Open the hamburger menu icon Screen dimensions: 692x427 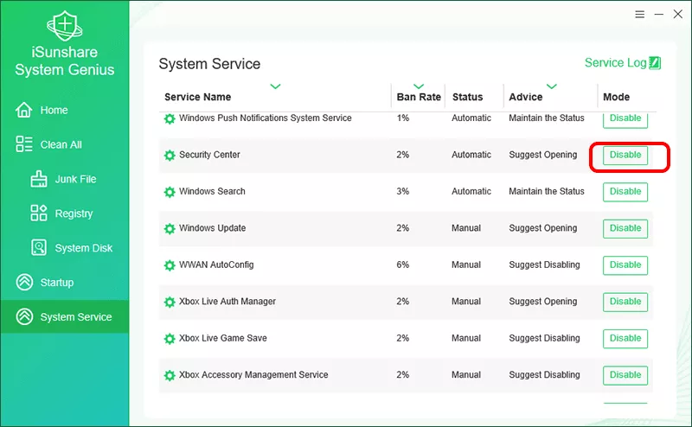click(639, 15)
